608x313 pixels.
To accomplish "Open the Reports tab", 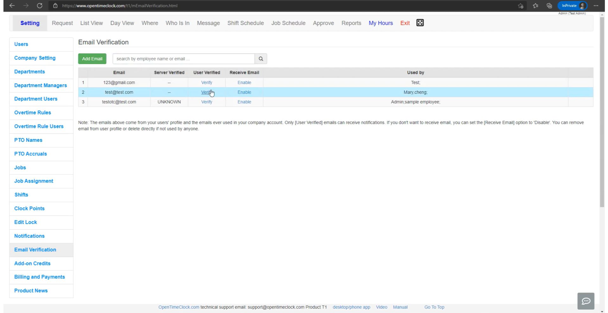I will (351, 23).
